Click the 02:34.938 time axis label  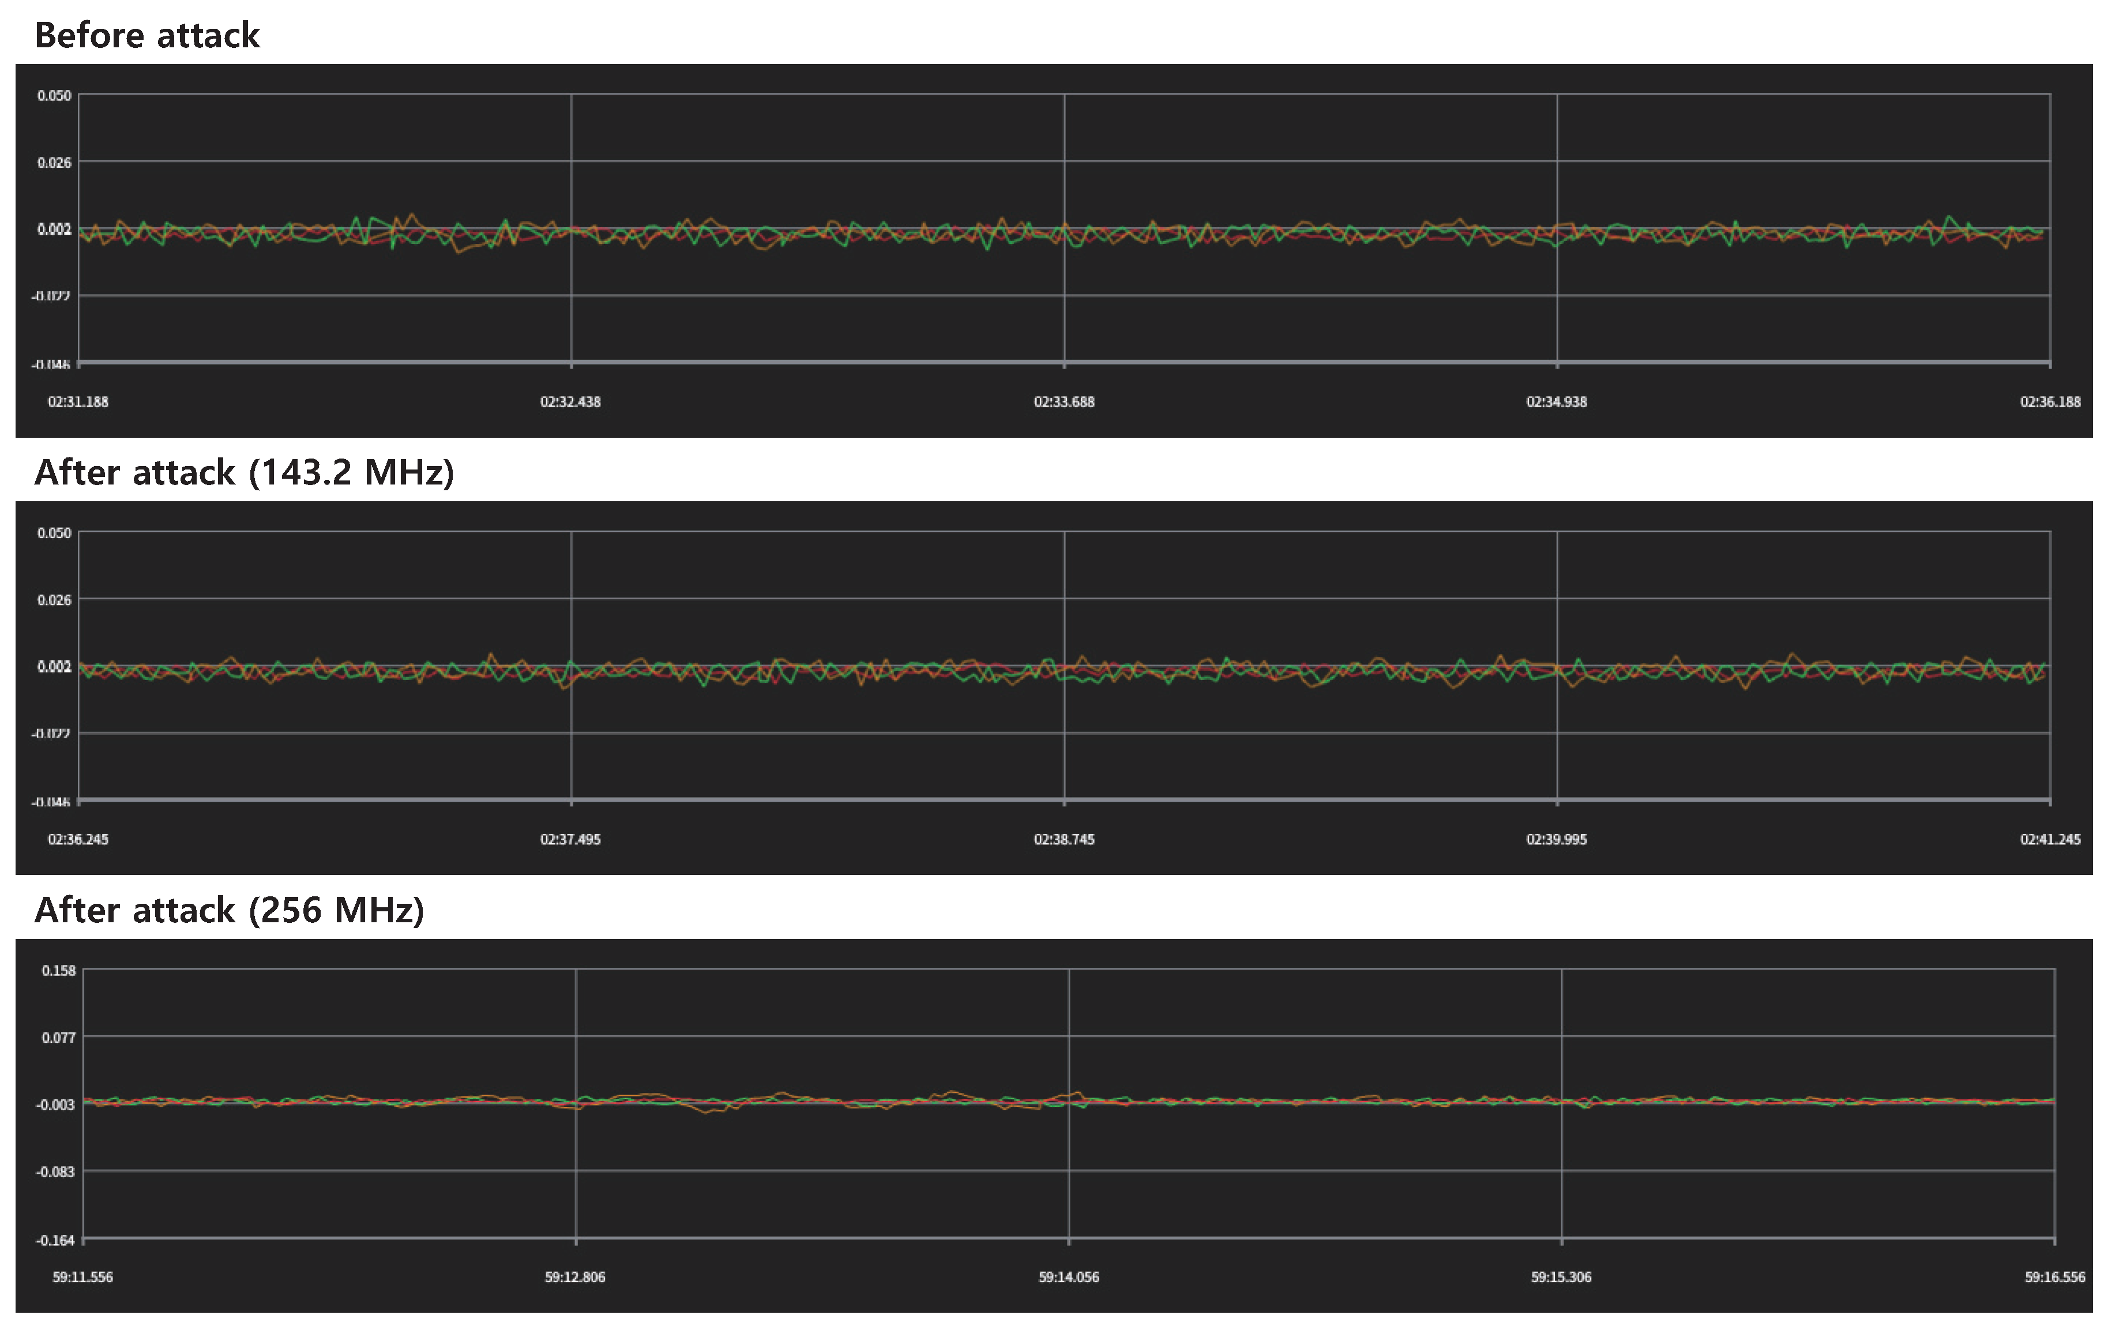coord(1556,402)
